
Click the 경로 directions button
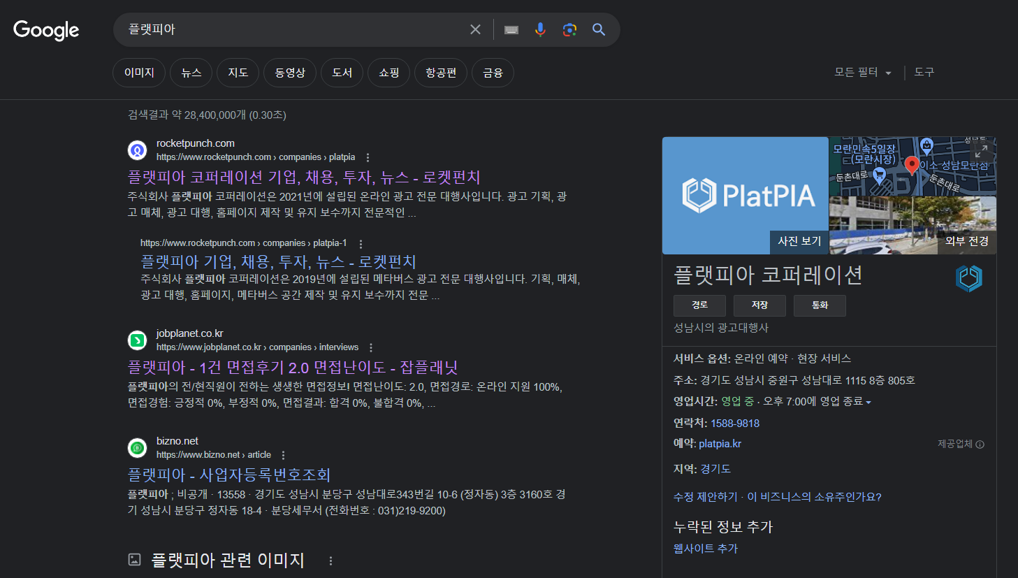[x=699, y=305]
